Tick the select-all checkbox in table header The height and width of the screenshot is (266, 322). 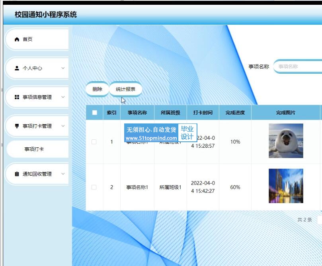tap(94, 113)
